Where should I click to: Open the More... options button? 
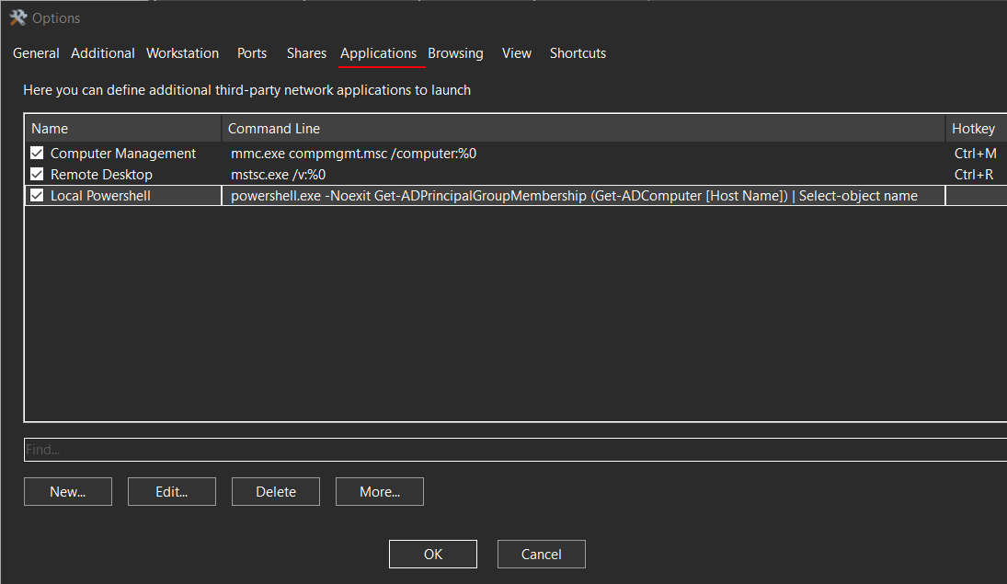click(x=380, y=491)
